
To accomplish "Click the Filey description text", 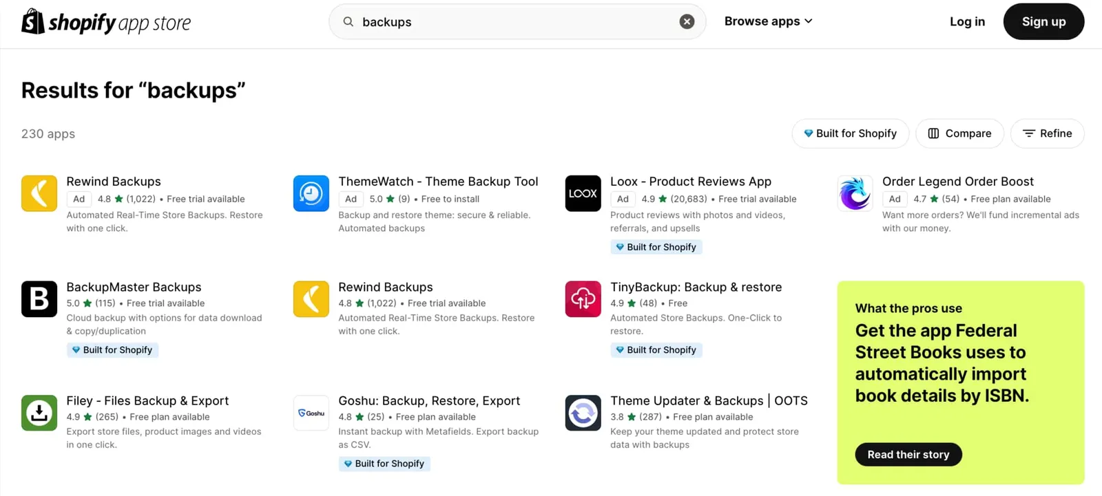I will [x=164, y=438].
